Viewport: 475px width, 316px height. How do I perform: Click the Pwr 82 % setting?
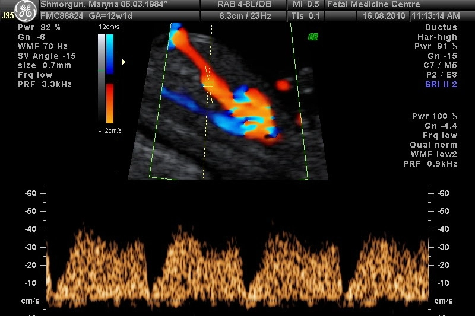39,27
